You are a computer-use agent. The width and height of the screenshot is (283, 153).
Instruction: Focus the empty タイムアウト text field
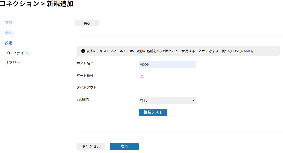coord(167,88)
